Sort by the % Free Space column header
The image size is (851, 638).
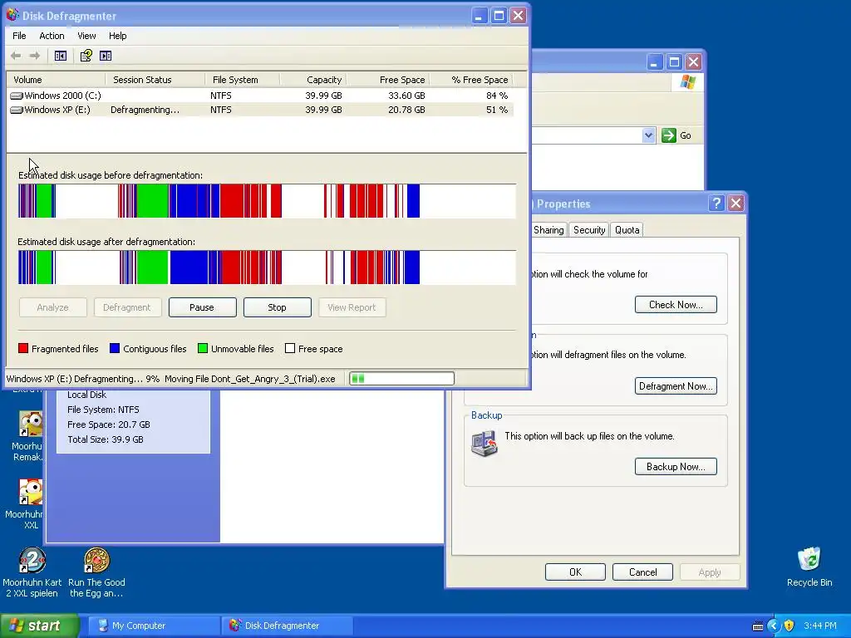point(471,80)
